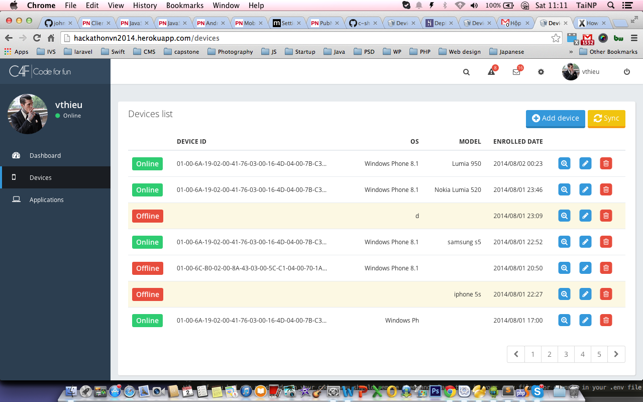View details of samsung s5 device

point(565,242)
